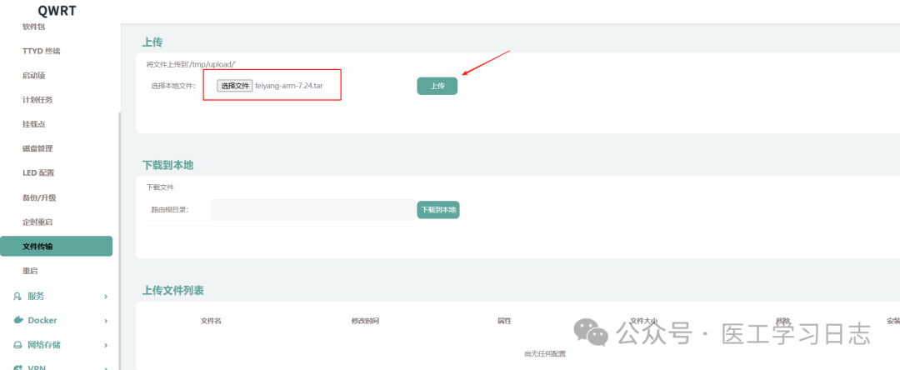Click the 下载到本地 button

coord(438,210)
